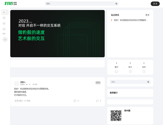Click the 推荐圈子 heading
The height and width of the screenshot is (125, 163).
[114, 93]
